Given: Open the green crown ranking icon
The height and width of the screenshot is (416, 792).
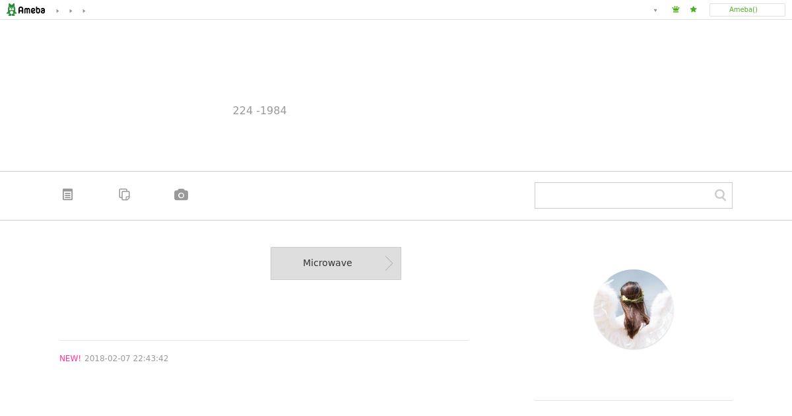Looking at the screenshot, I should point(676,10).
